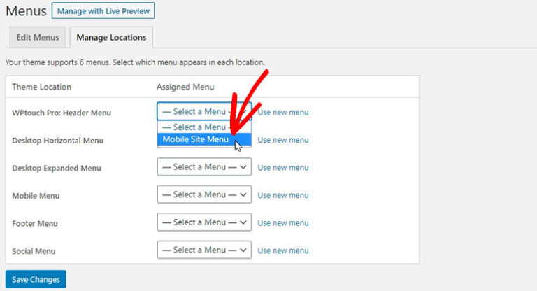Open Use new menu link for Footer Menu

[282, 223]
